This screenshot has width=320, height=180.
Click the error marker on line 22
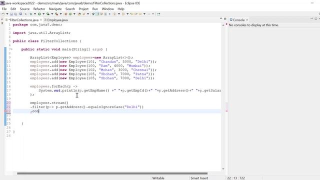click(5, 111)
